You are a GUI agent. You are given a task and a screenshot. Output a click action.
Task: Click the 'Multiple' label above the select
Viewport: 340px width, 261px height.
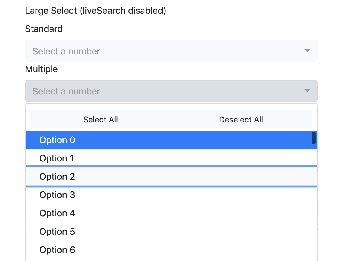coord(41,69)
